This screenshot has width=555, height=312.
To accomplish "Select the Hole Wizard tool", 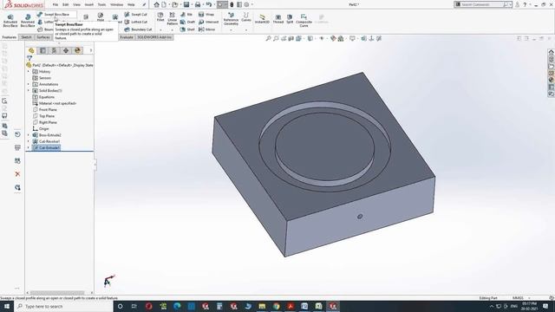I will point(101,17).
